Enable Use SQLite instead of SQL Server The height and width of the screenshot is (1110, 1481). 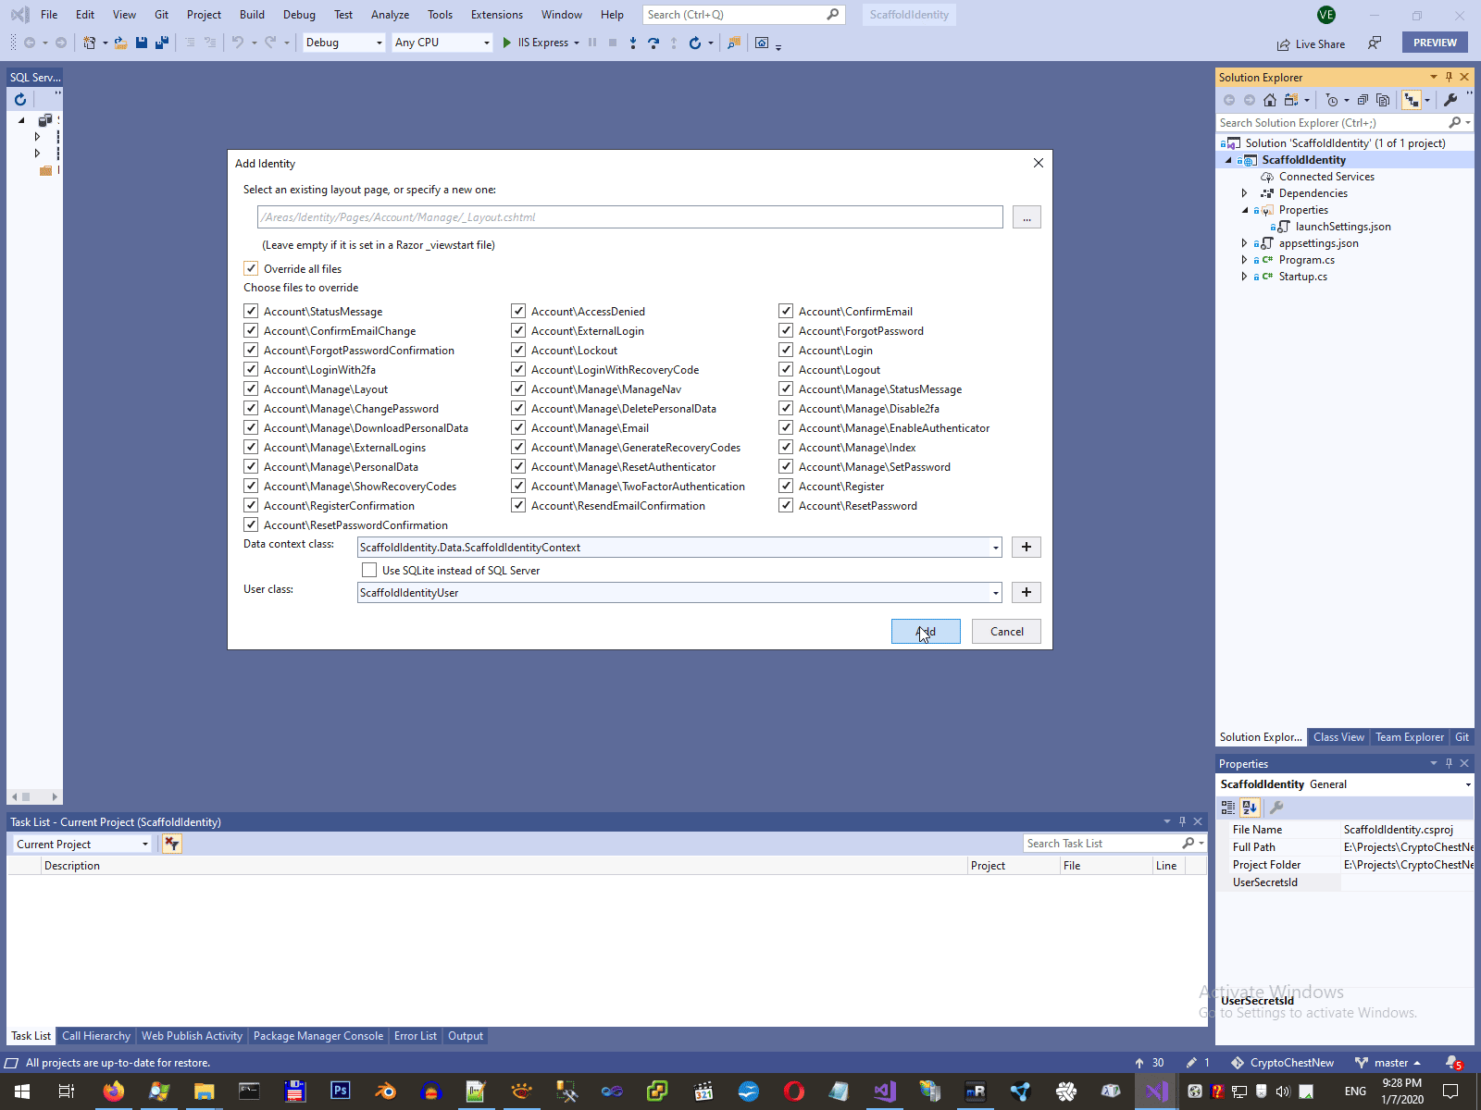point(369,570)
